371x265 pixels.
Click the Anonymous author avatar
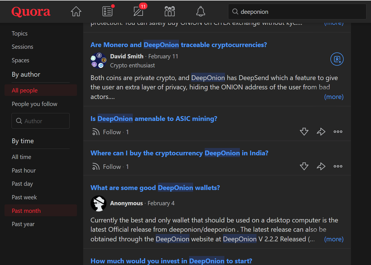[x=99, y=203]
